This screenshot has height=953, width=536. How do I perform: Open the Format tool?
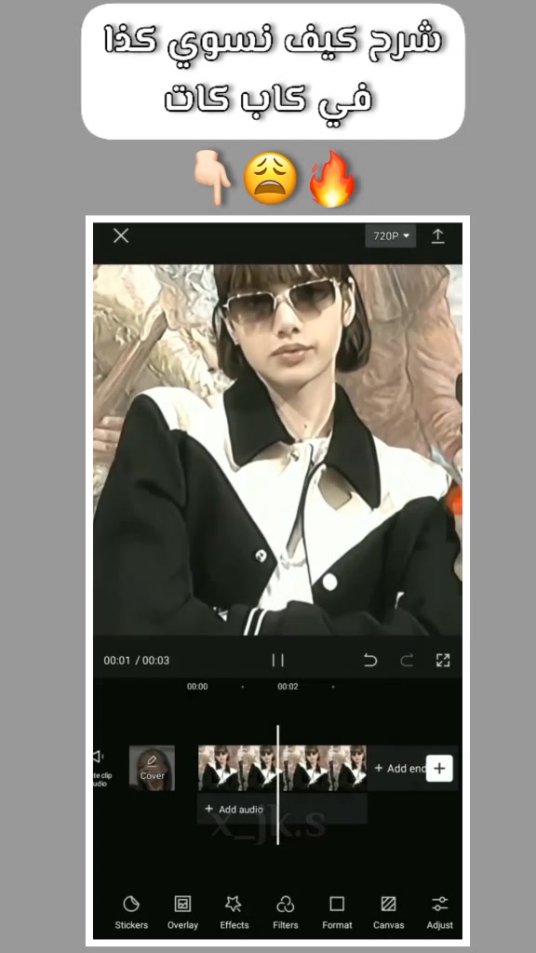pyautogui.click(x=337, y=912)
